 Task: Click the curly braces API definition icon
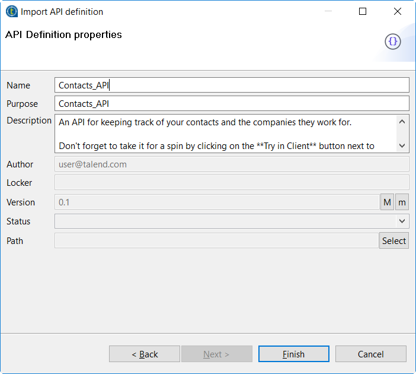[x=393, y=41]
